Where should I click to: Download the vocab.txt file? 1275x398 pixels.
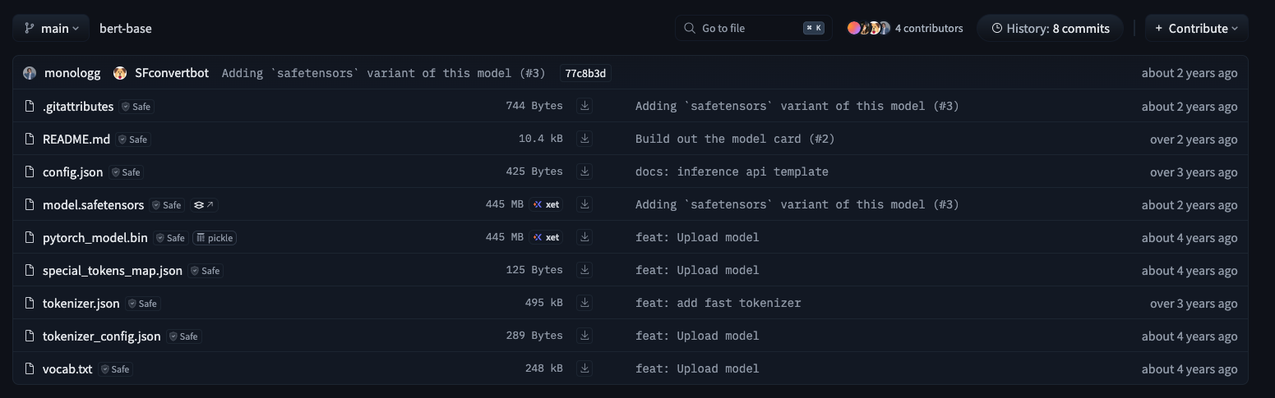point(584,368)
